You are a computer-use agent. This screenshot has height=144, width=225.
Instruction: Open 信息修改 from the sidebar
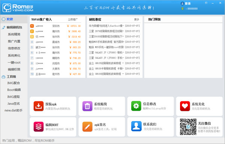[14, 48]
